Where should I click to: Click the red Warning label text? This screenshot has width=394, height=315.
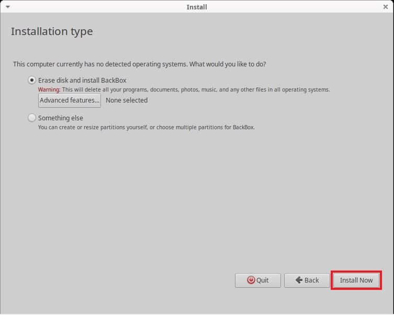click(x=49, y=89)
